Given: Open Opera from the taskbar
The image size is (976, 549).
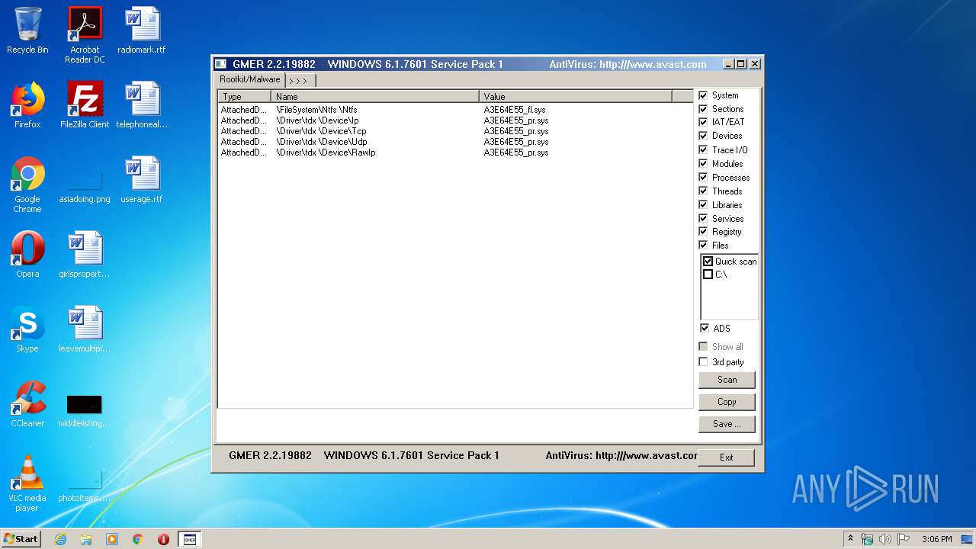Looking at the screenshot, I should (x=163, y=539).
